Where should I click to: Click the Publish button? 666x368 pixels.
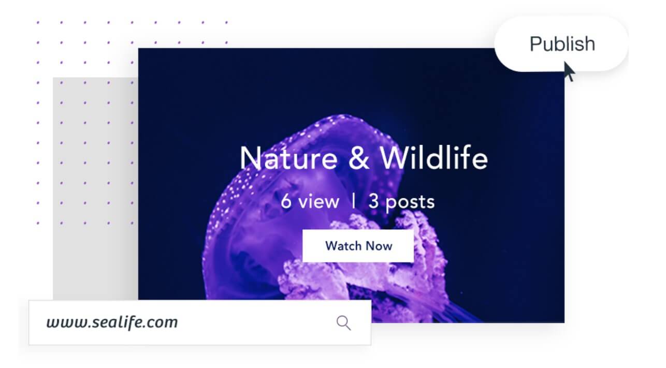561,44
